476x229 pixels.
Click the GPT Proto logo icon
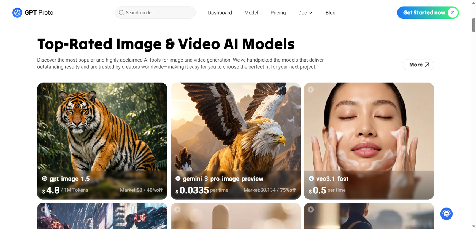click(x=17, y=13)
